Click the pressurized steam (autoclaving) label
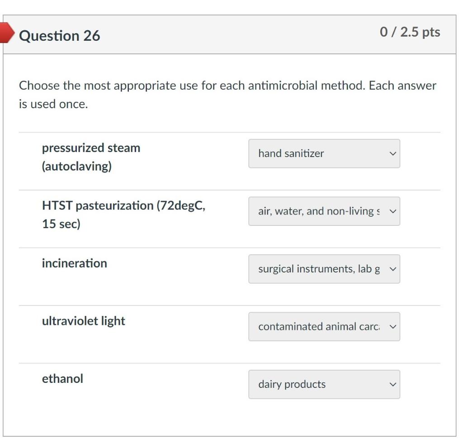The image size is (463, 439). pyautogui.click(x=91, y=157)
